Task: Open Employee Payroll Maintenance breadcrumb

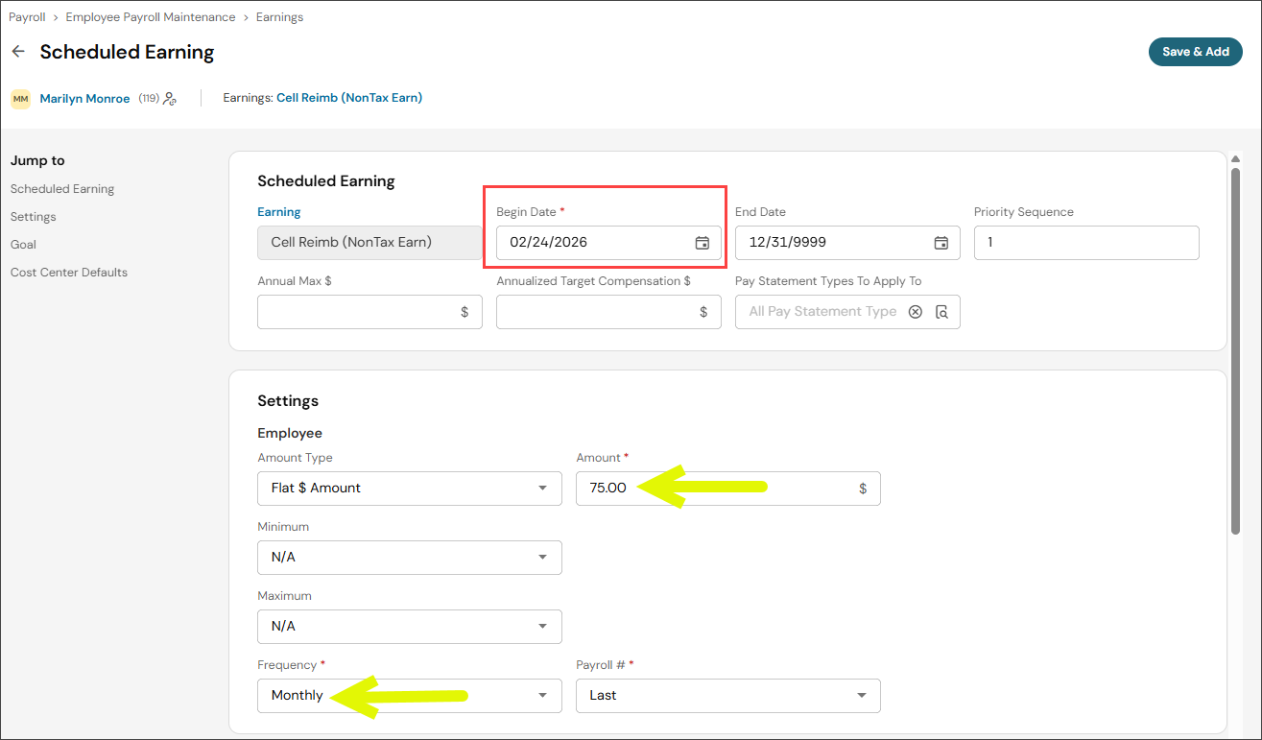Action: tap(151, 17)
